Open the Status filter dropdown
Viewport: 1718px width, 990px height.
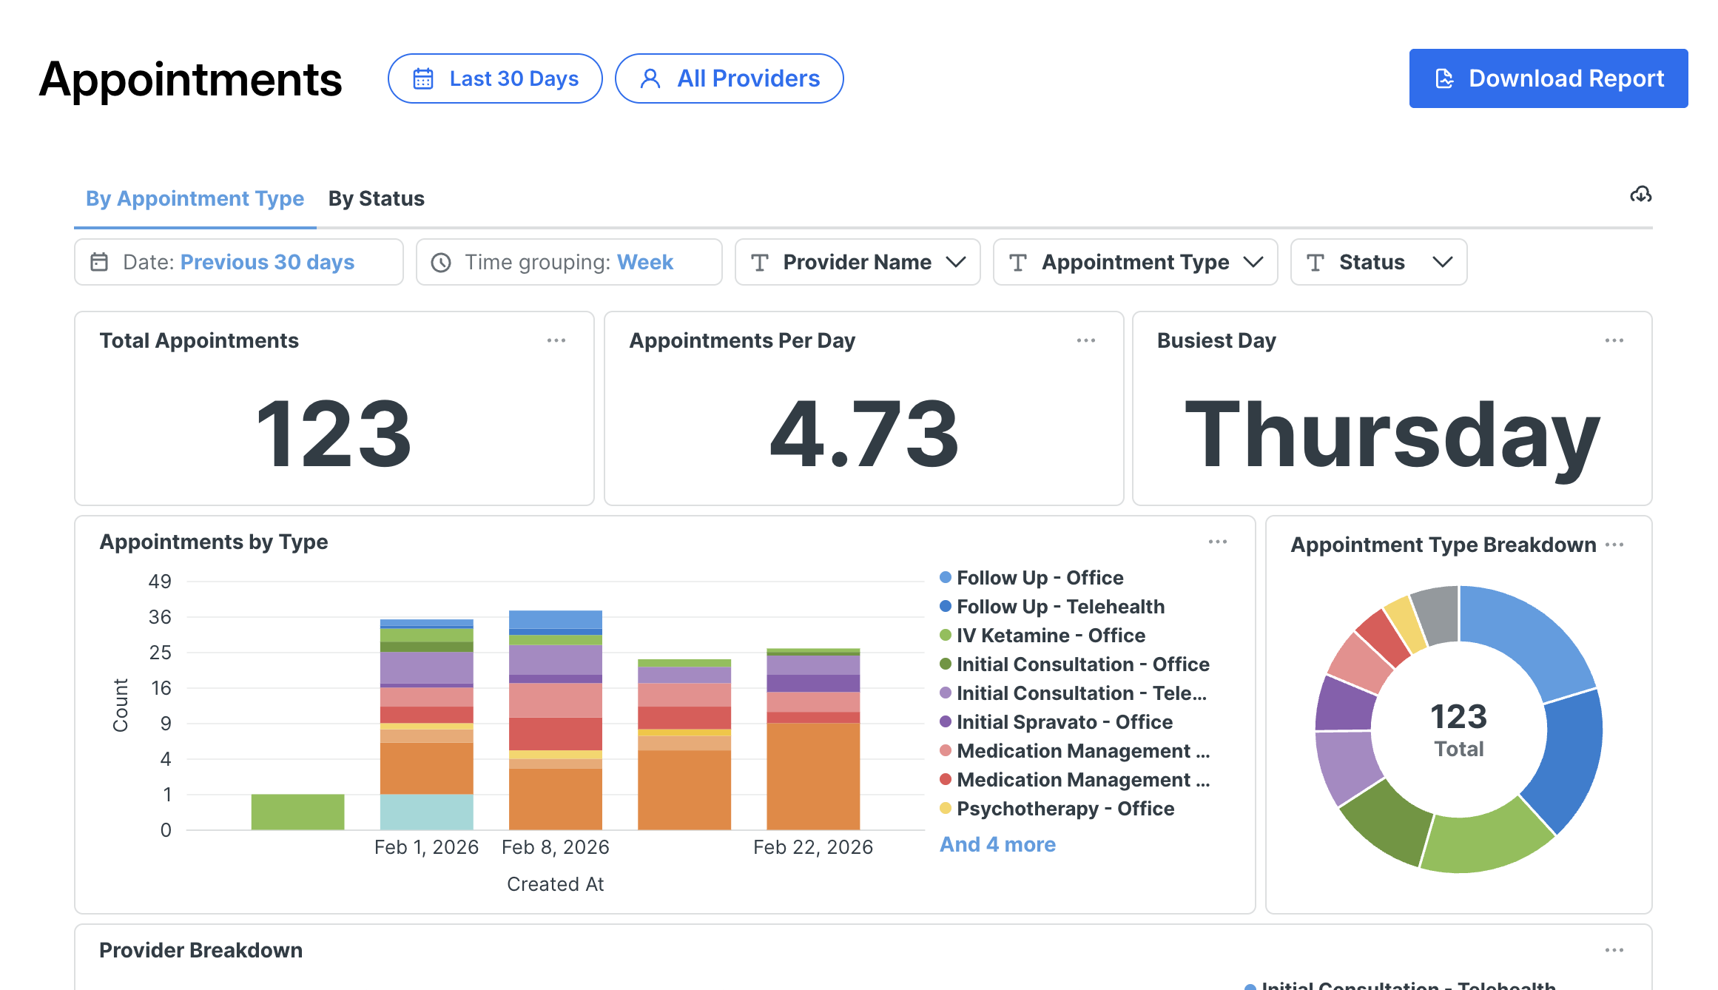click(1378, 262)
